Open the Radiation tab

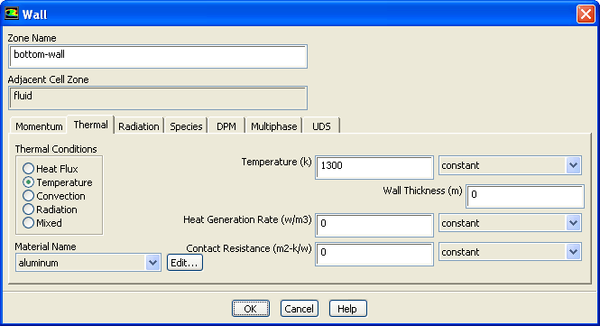[x=139, y=126]
